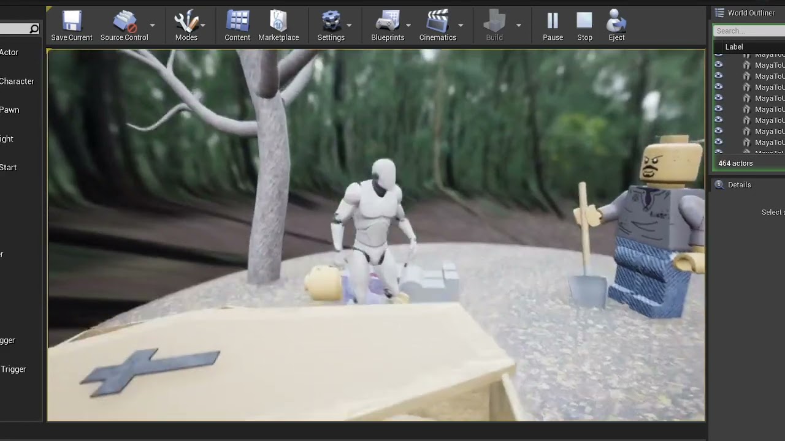Click the magnifier icon in left panel search
Screen dimensions: 785x441
click(34, 29)
